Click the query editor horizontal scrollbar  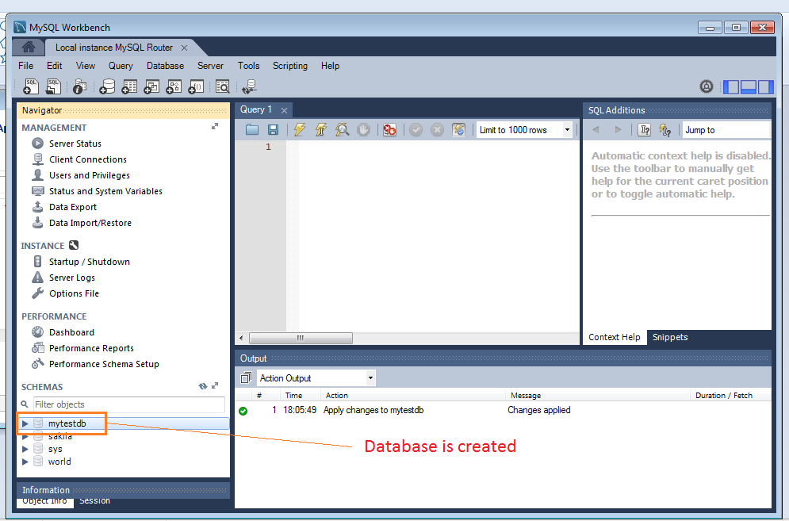coord(301,338)
